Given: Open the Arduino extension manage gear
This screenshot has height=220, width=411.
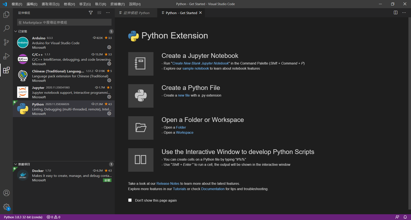Looking at the screenshot, I should click(x=109, y=47).
